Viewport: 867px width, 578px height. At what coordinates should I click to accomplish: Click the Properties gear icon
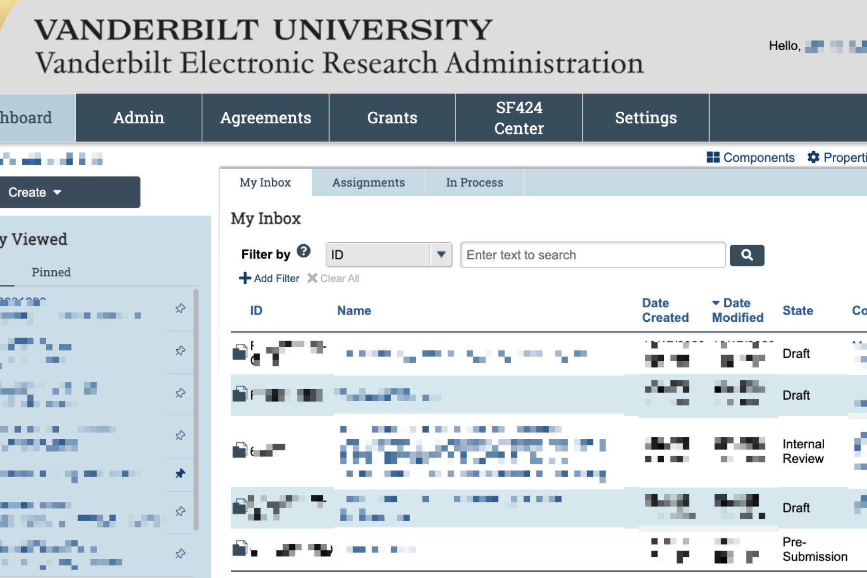[x=813, y=158]
